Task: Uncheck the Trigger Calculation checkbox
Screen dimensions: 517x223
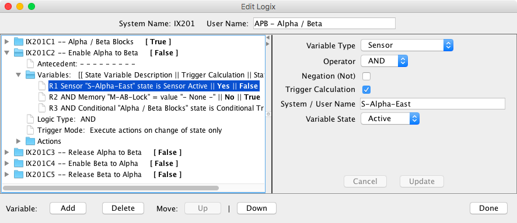Action: 366,90
